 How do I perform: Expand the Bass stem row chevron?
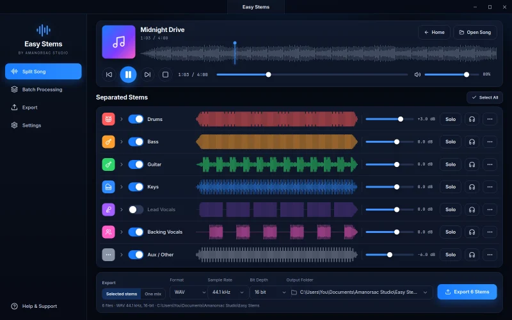point(122,141)
